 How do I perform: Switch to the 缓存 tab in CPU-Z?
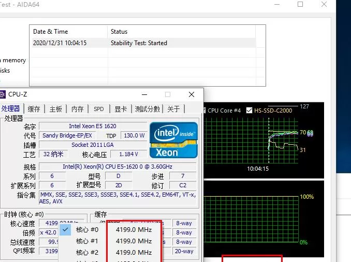[34, 109]
